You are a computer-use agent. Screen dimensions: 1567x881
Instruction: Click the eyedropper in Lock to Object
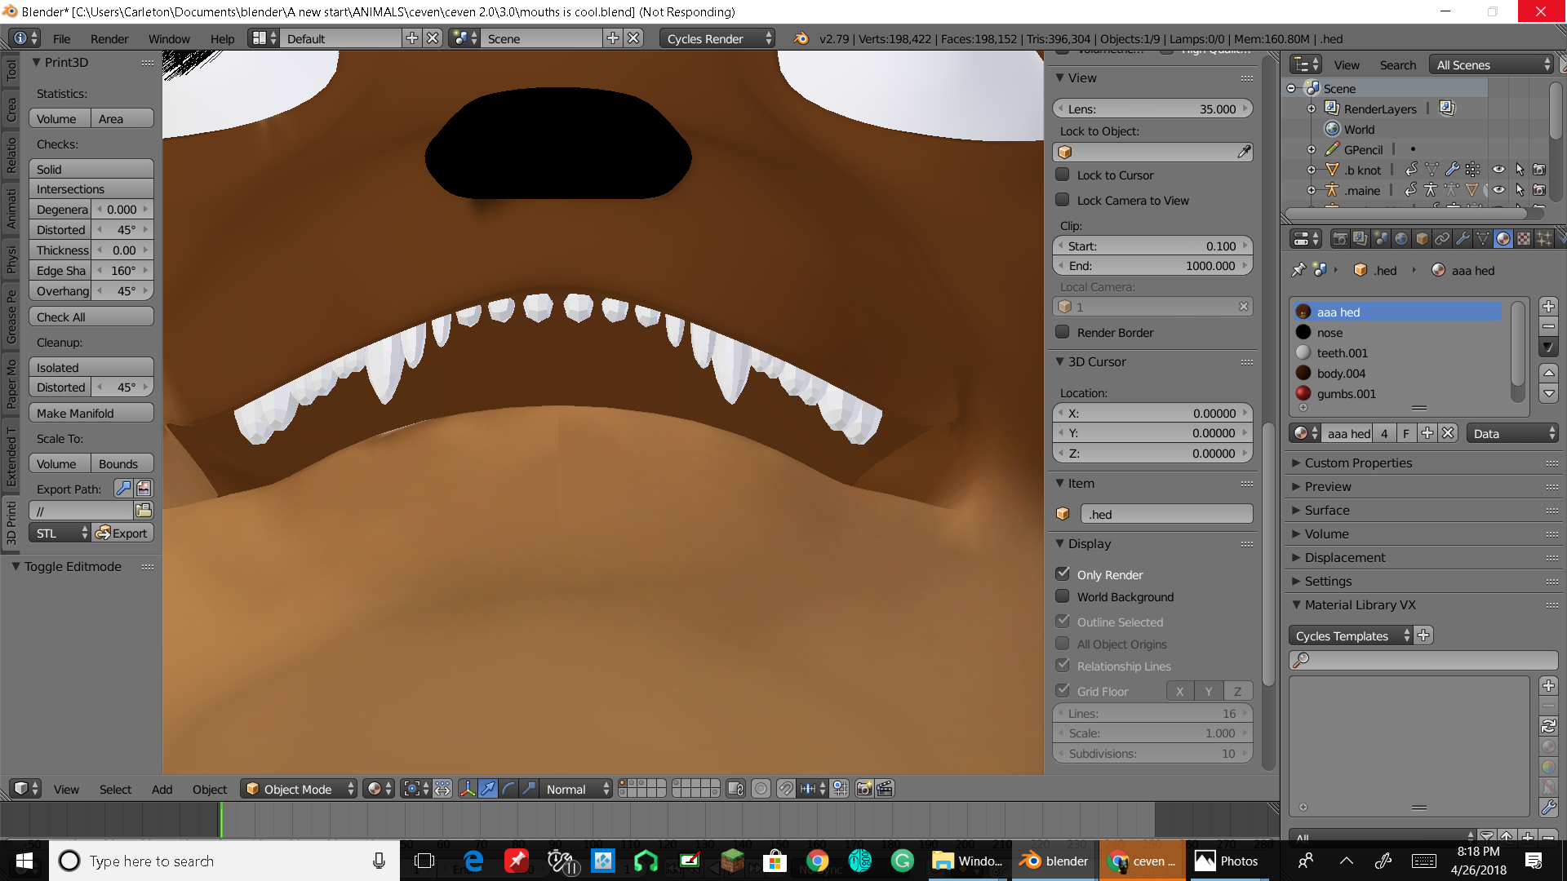(x=1244, y=152)
